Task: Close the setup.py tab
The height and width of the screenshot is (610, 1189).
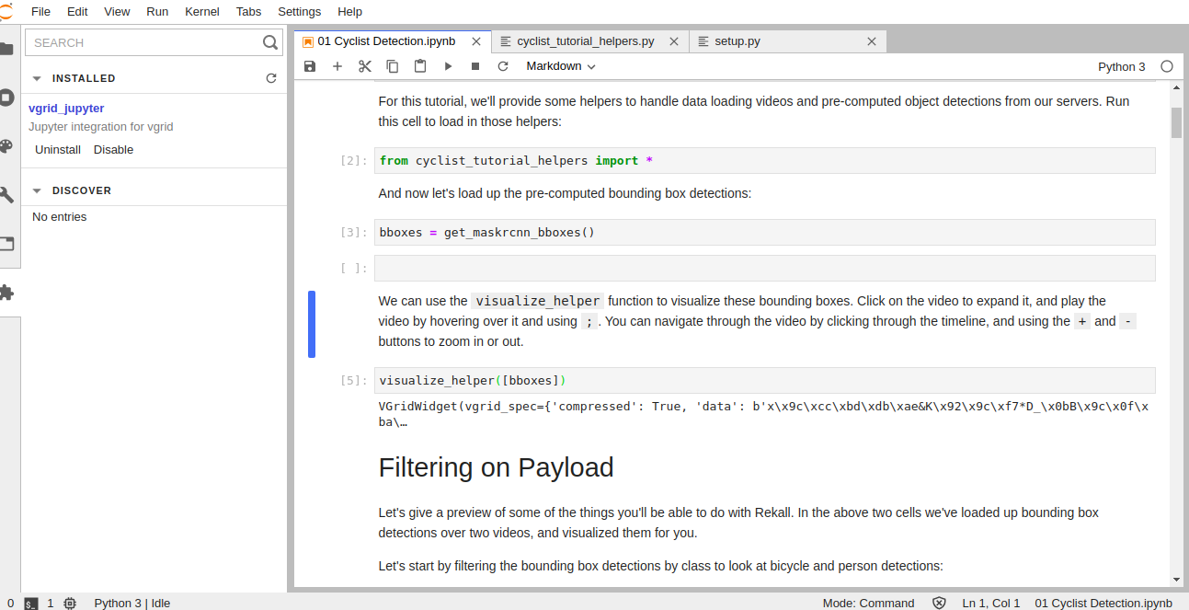Action: tap(872, 41)
